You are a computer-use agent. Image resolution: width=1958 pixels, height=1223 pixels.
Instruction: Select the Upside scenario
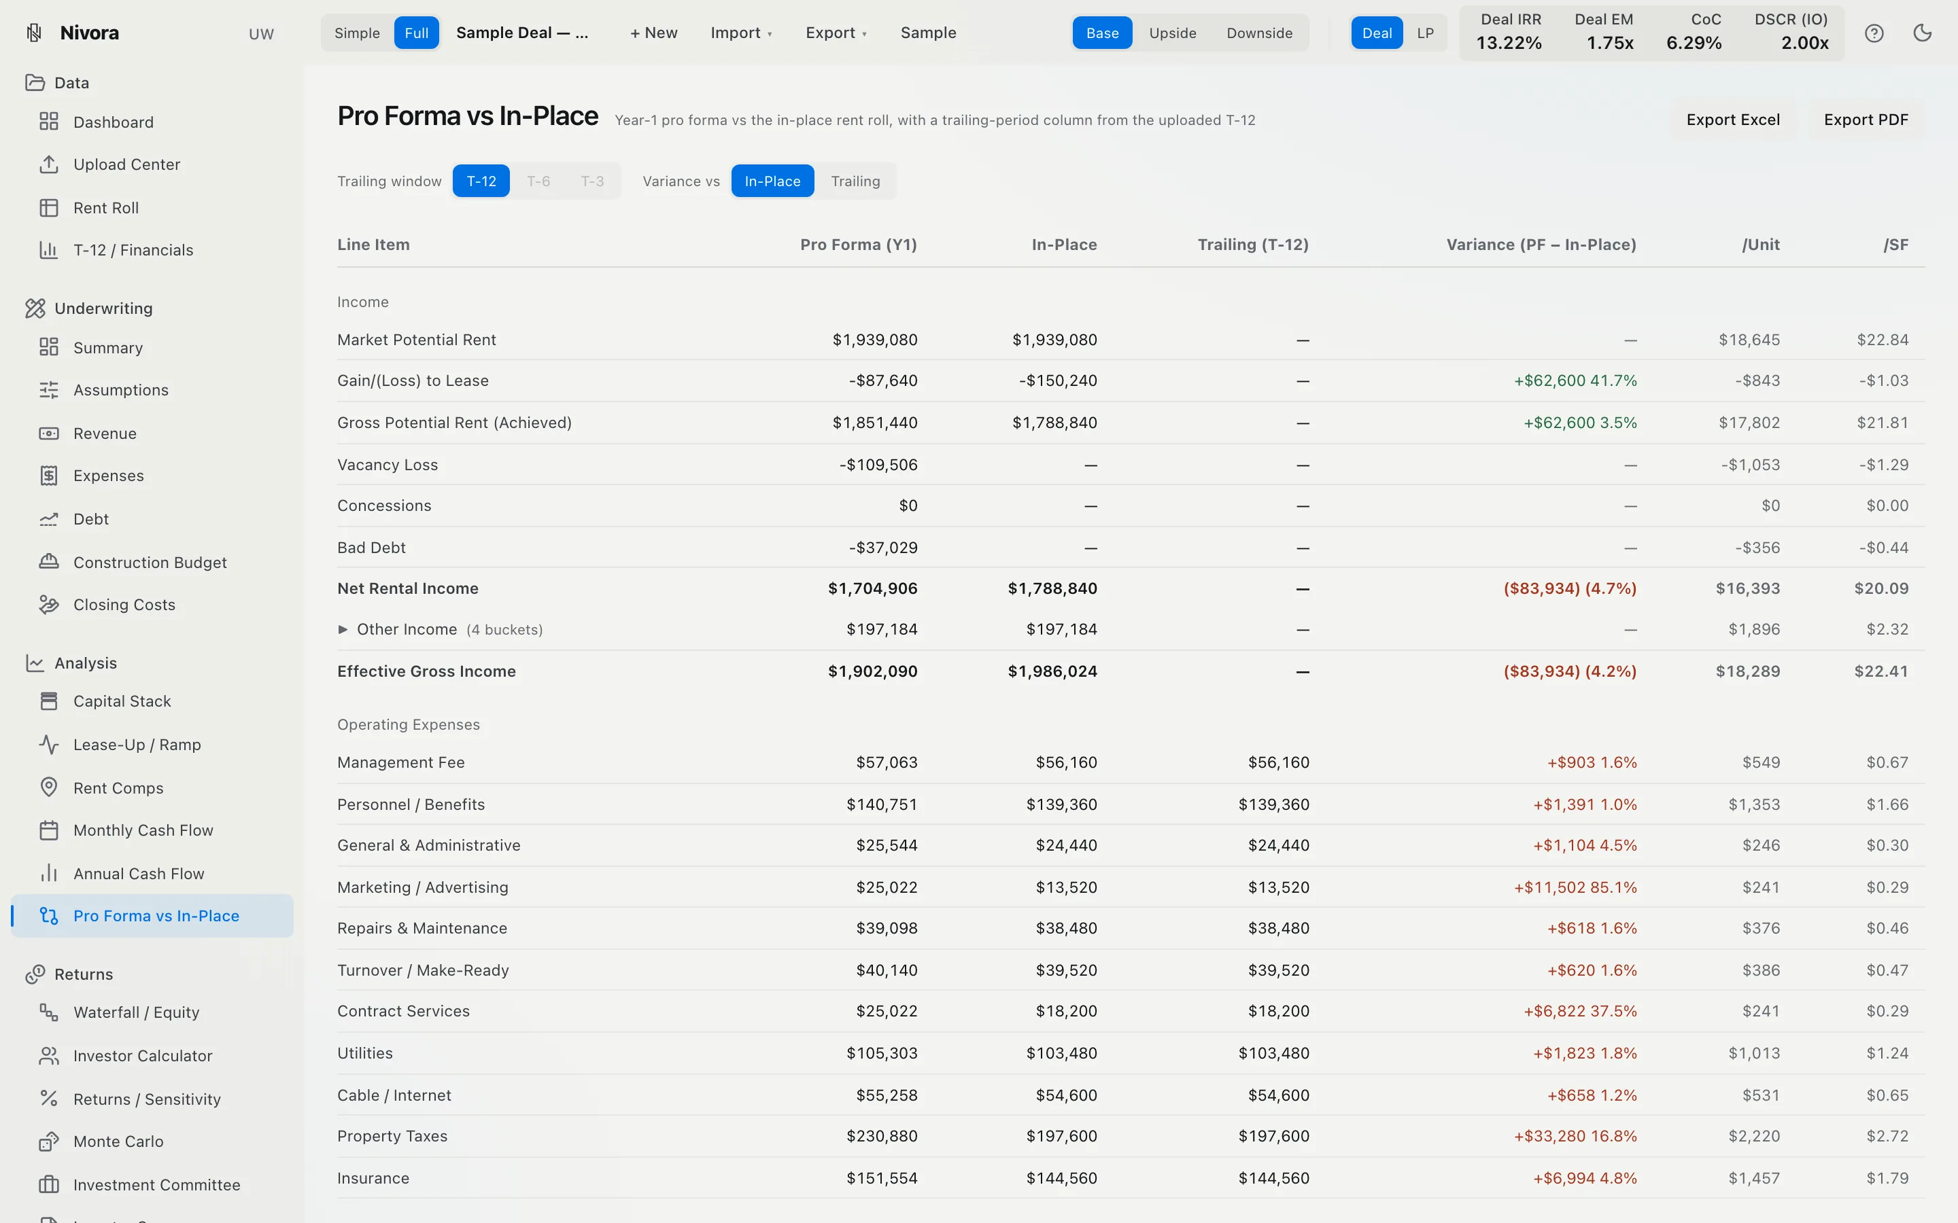tap(1172, 33)
